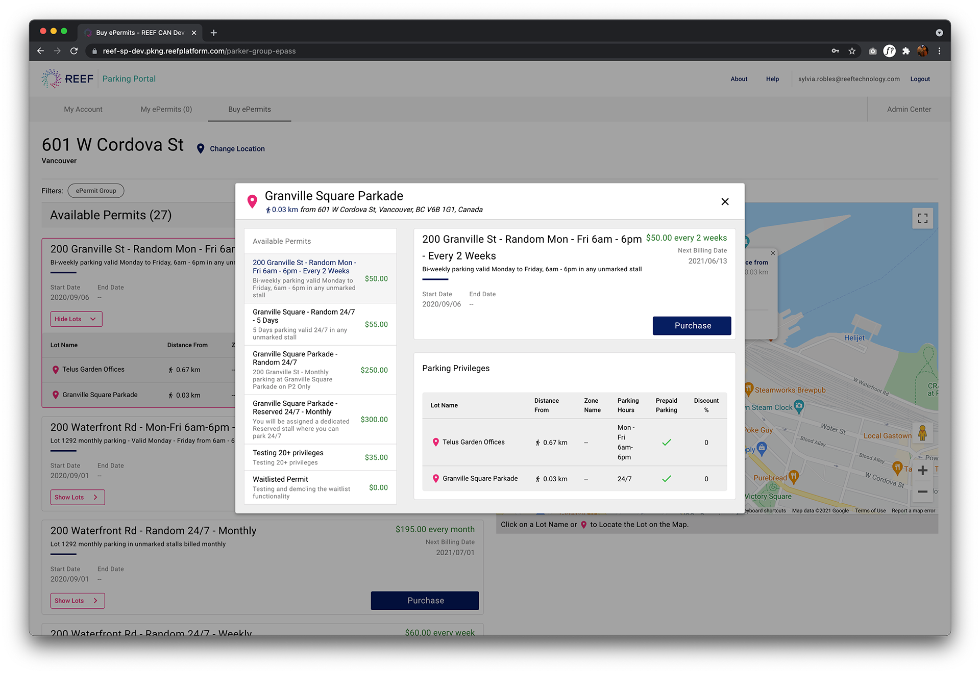Open a new browser tab
The height and width of the screenshot is (674, 980).
point(214,33)
